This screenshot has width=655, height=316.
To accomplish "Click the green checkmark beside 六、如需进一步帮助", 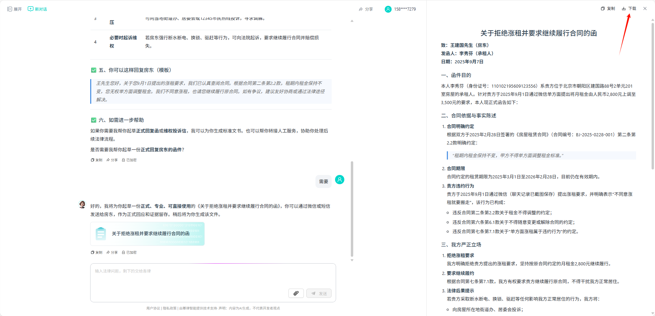I will click(x=94, y=120).
